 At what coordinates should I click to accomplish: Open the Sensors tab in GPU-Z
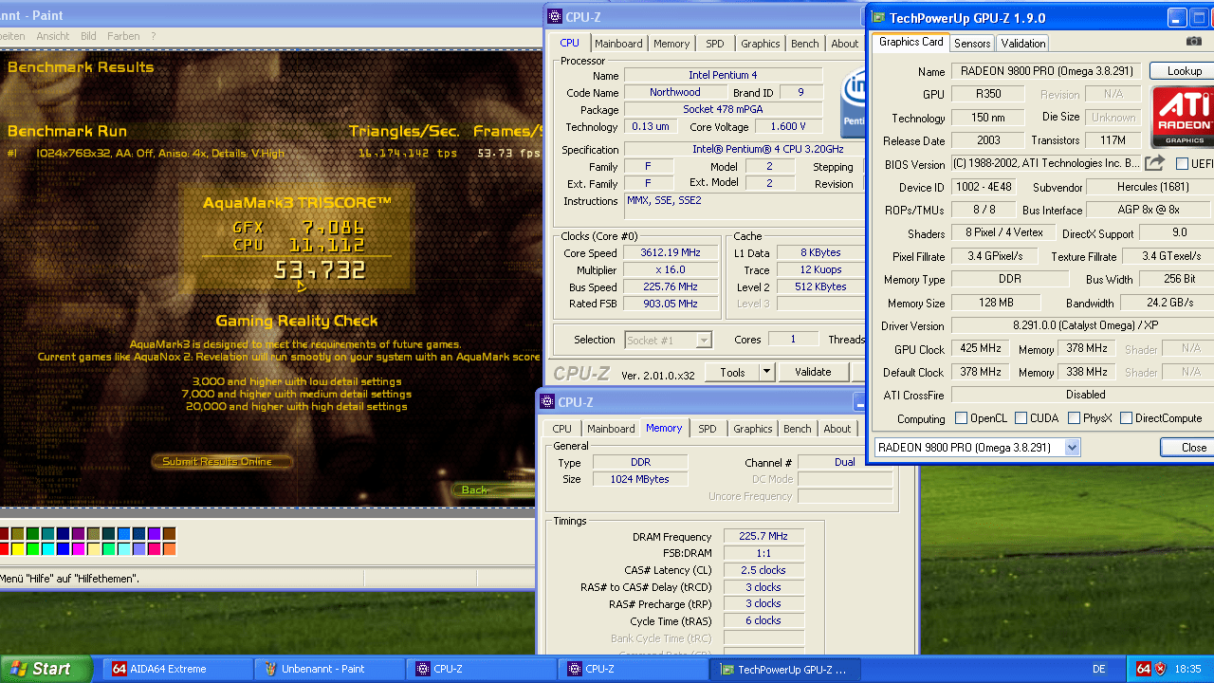(x=972, y=44)
